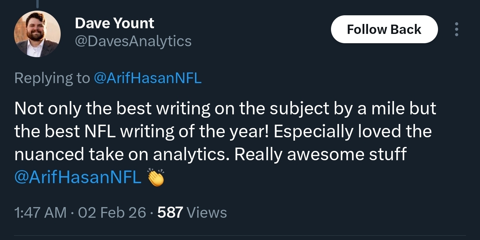The height and width of the screenshot is (240, 480).
Task: Open Dave Yount's profile picture
Action: click(x=37, y=34)
